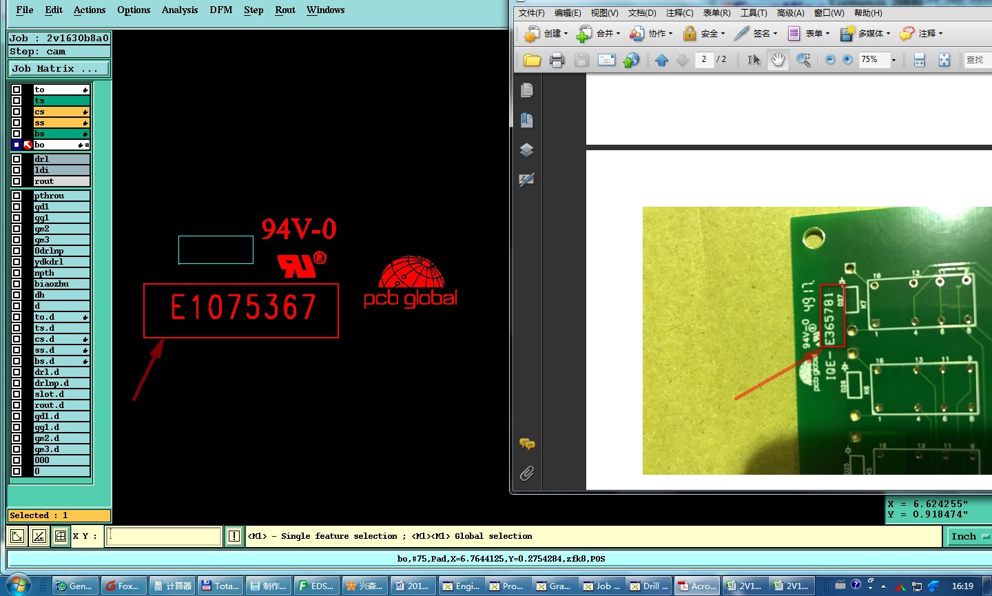Select the text Select tool in Acrobat
Image resolution: width=992 pixels, height=596 pixels.
pyautogui.click(x=754, y=60)
